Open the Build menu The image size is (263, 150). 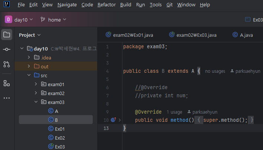point(126,5)
